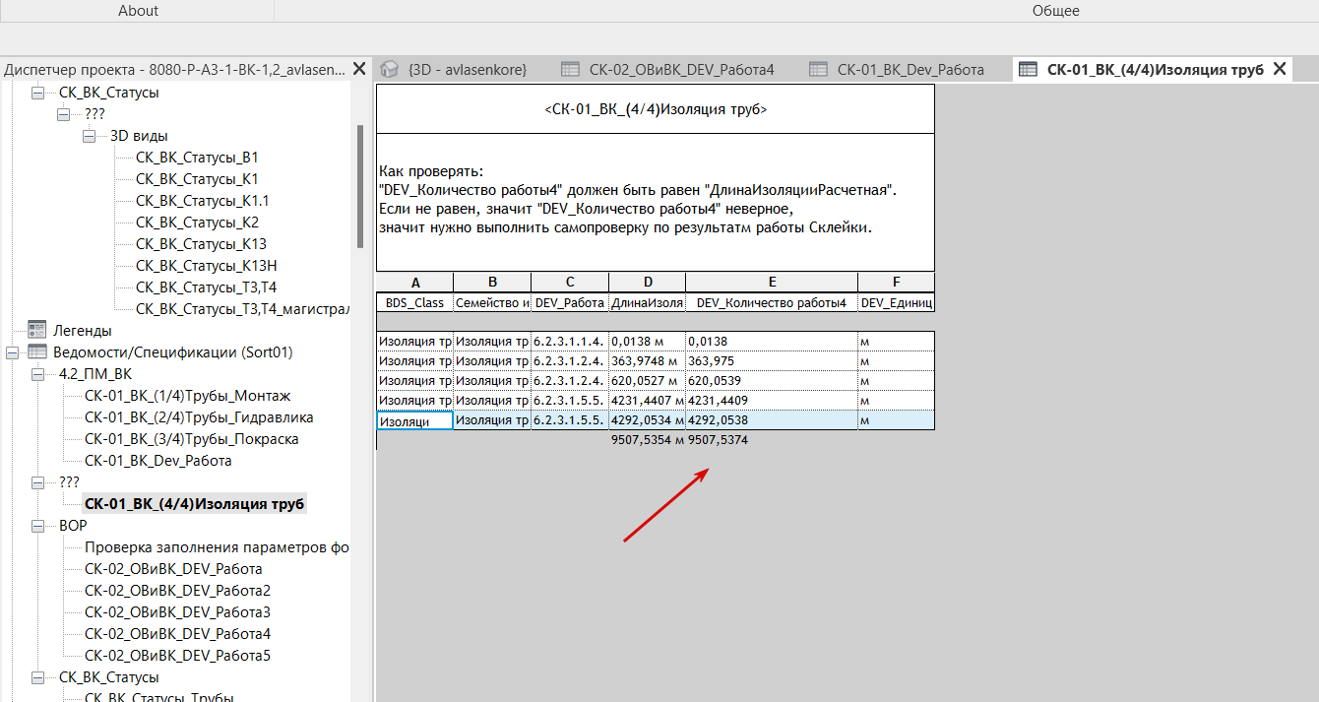Viewport: 1319px width, 702px height.
Task: Collapse the ??? node under top СК_ВК_Статусы
Action: (64, 114)
